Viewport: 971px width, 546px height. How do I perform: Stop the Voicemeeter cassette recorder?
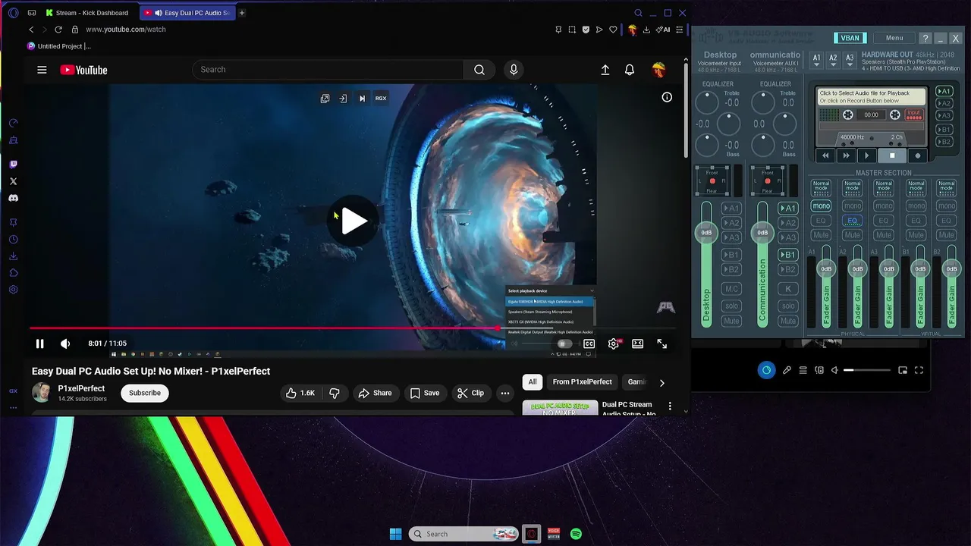click(892, 155)
